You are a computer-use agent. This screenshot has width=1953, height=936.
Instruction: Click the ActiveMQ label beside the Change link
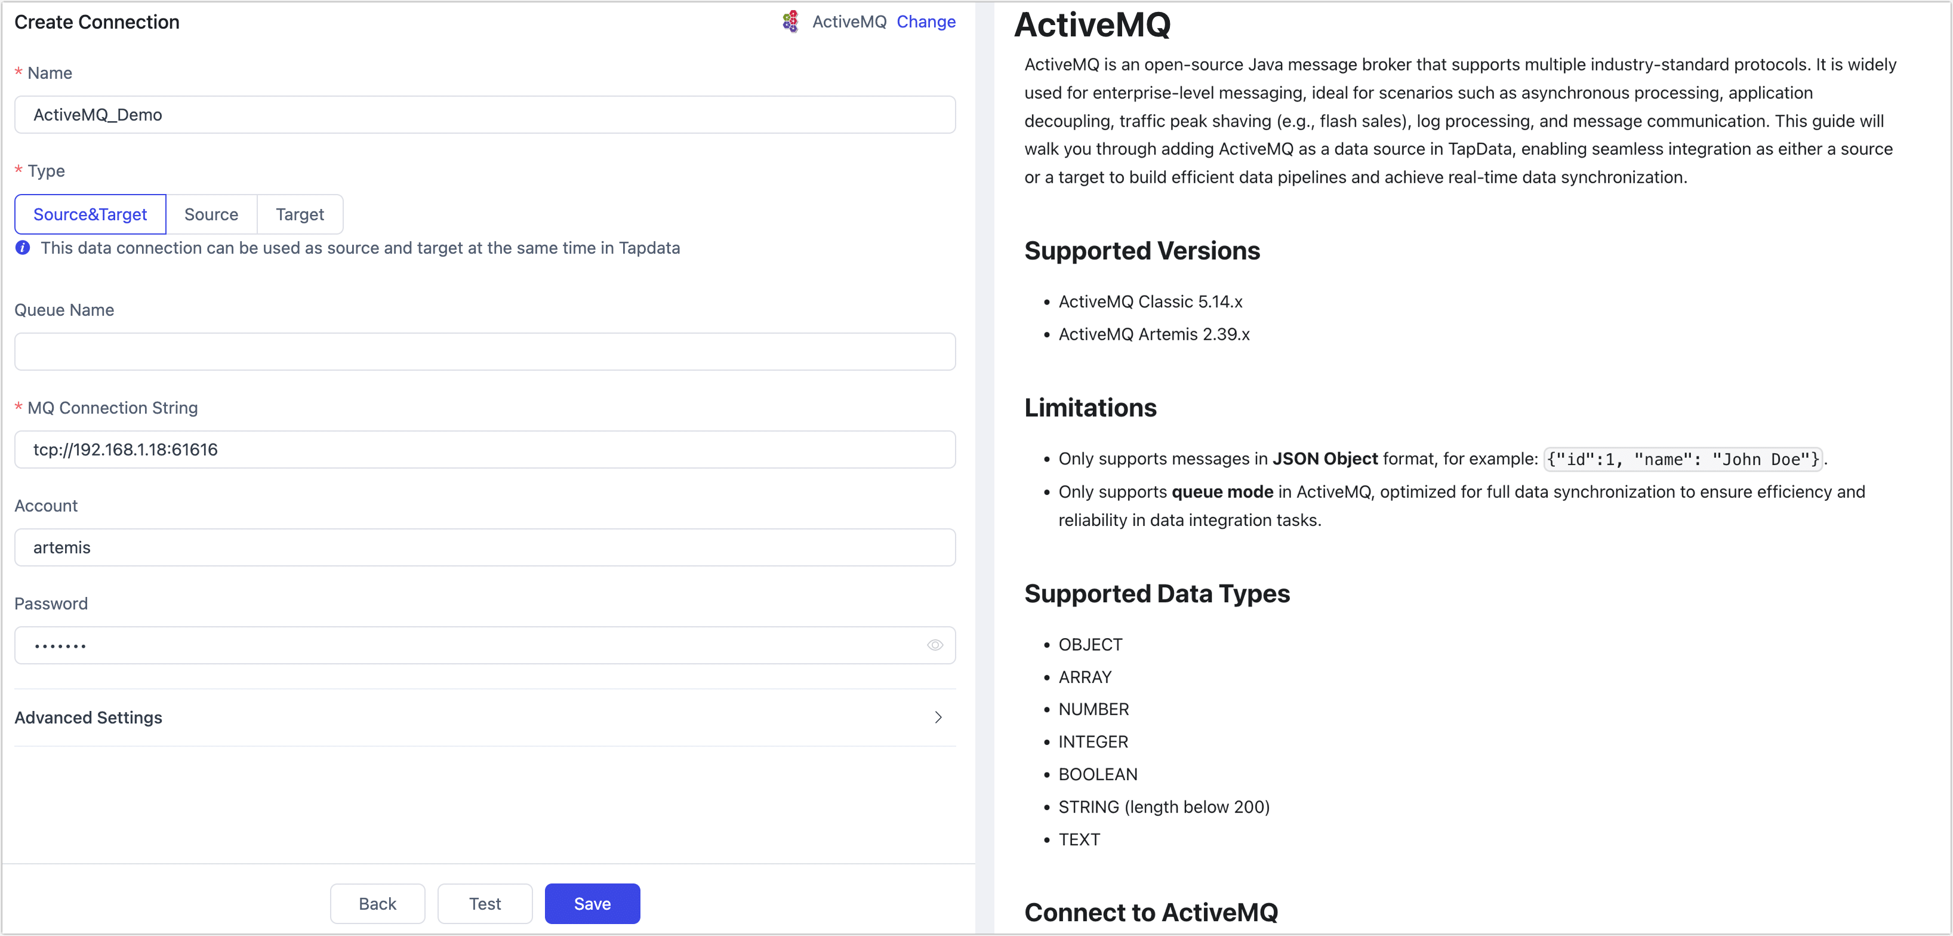click(x=849, y=22)
